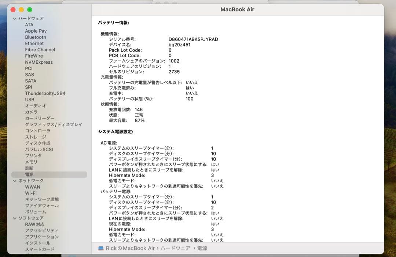Viewport: 396px width, 257px height.
Task: Collapse the ソフトウェア section
Action: coord(15,217)
